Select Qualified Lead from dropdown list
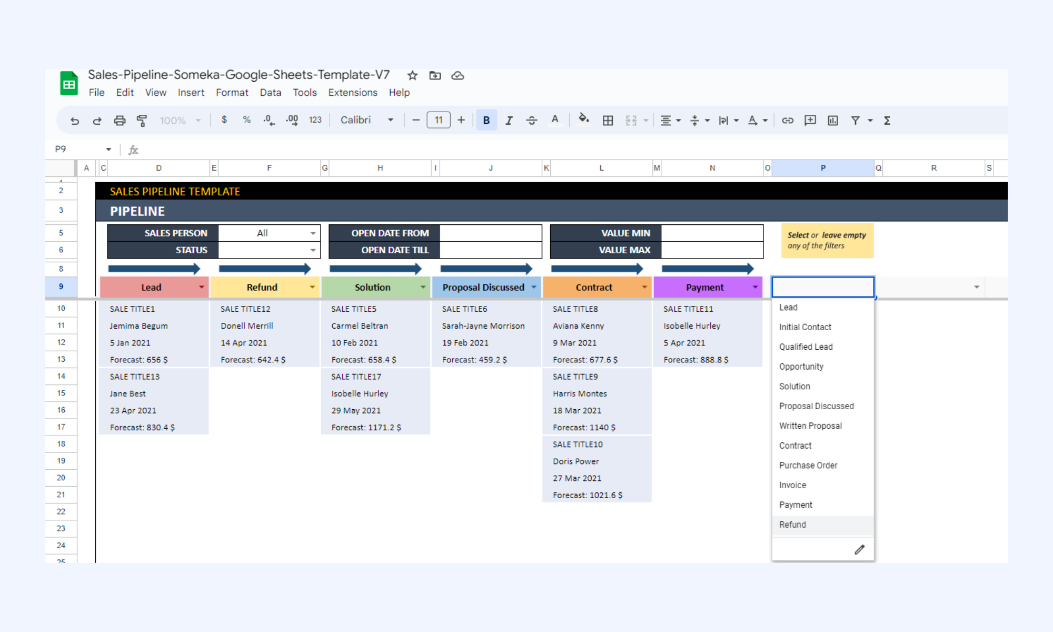Screen dimensions: 1053x632 pyautogui.click(x=823, y=347)
